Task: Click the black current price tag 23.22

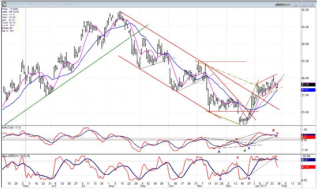Action: (x=308, y=85)
